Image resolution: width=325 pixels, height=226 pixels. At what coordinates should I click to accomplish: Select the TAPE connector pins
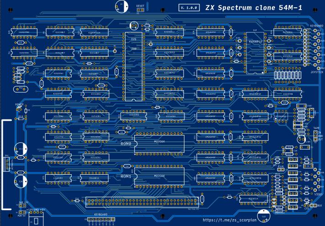pos(315,136)
